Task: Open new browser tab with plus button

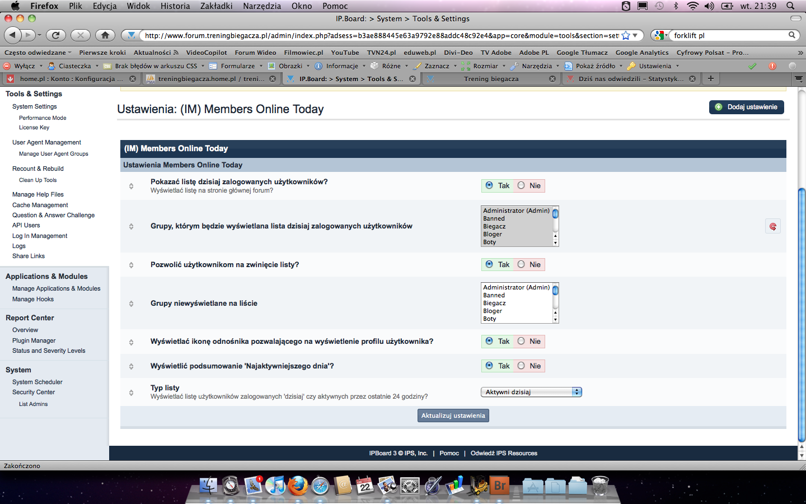Action: [710, 78]
